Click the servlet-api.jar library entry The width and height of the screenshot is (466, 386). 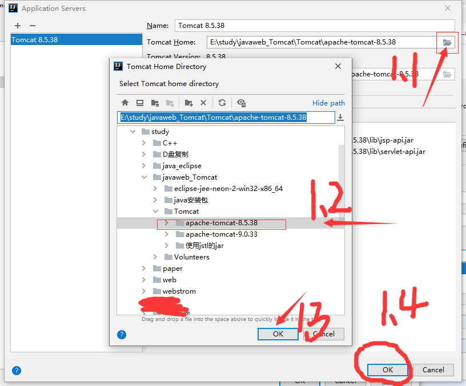388,152
